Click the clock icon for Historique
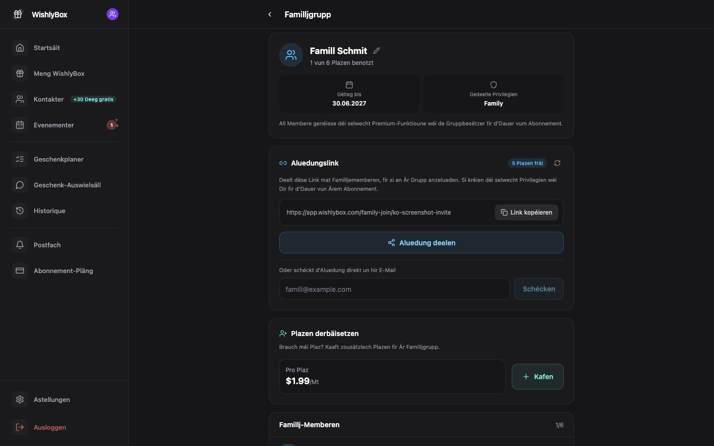This screenshot has width=714, height=446. (20, 211)
